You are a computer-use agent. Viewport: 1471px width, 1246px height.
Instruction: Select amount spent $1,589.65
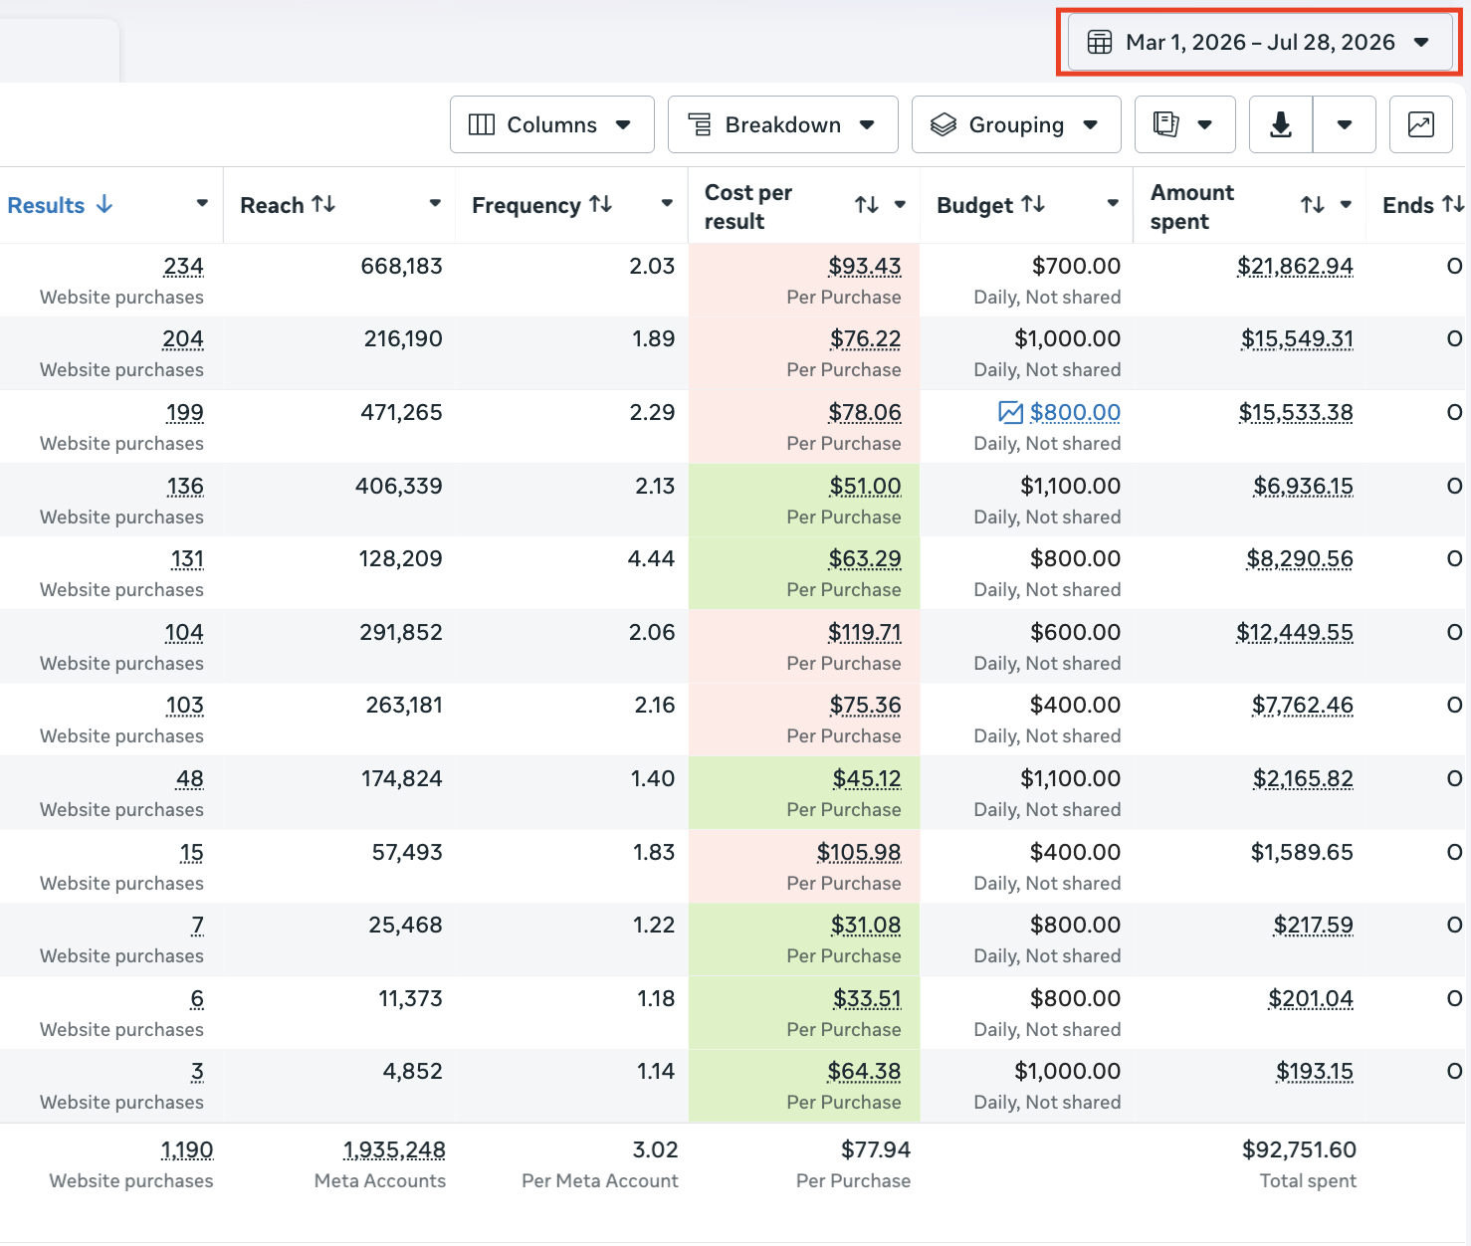pyautogui.click(x=1302, y=853)
